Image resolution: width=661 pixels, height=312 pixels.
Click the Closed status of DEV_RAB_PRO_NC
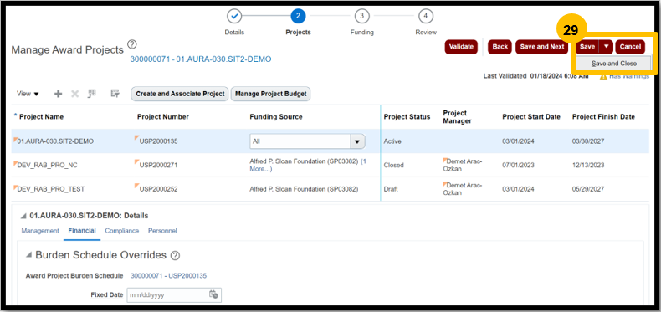tap(394, 166)
